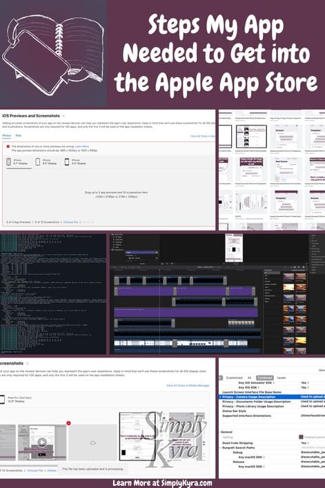Click the red error indicator icon
Screen dimensions: 325x488
pyautogui.click(x=8, y=146)
